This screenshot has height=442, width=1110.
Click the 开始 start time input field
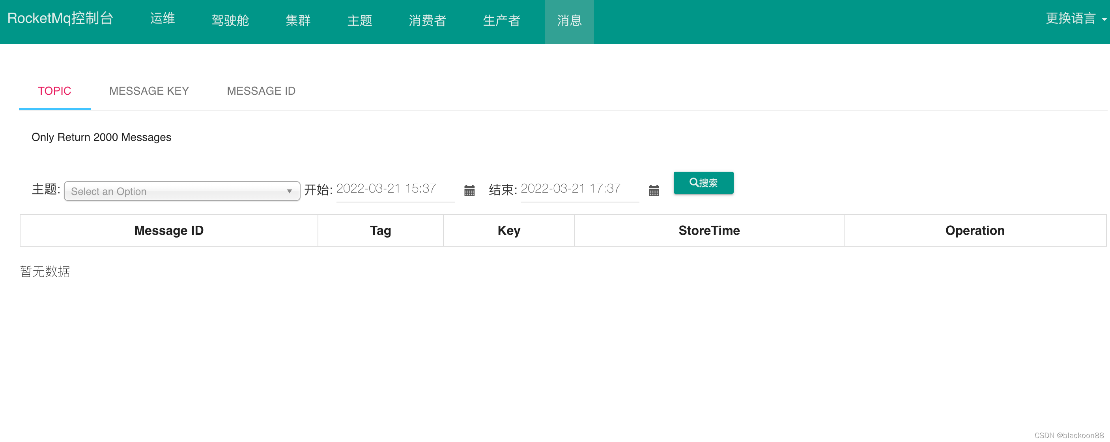coord(395,189)
